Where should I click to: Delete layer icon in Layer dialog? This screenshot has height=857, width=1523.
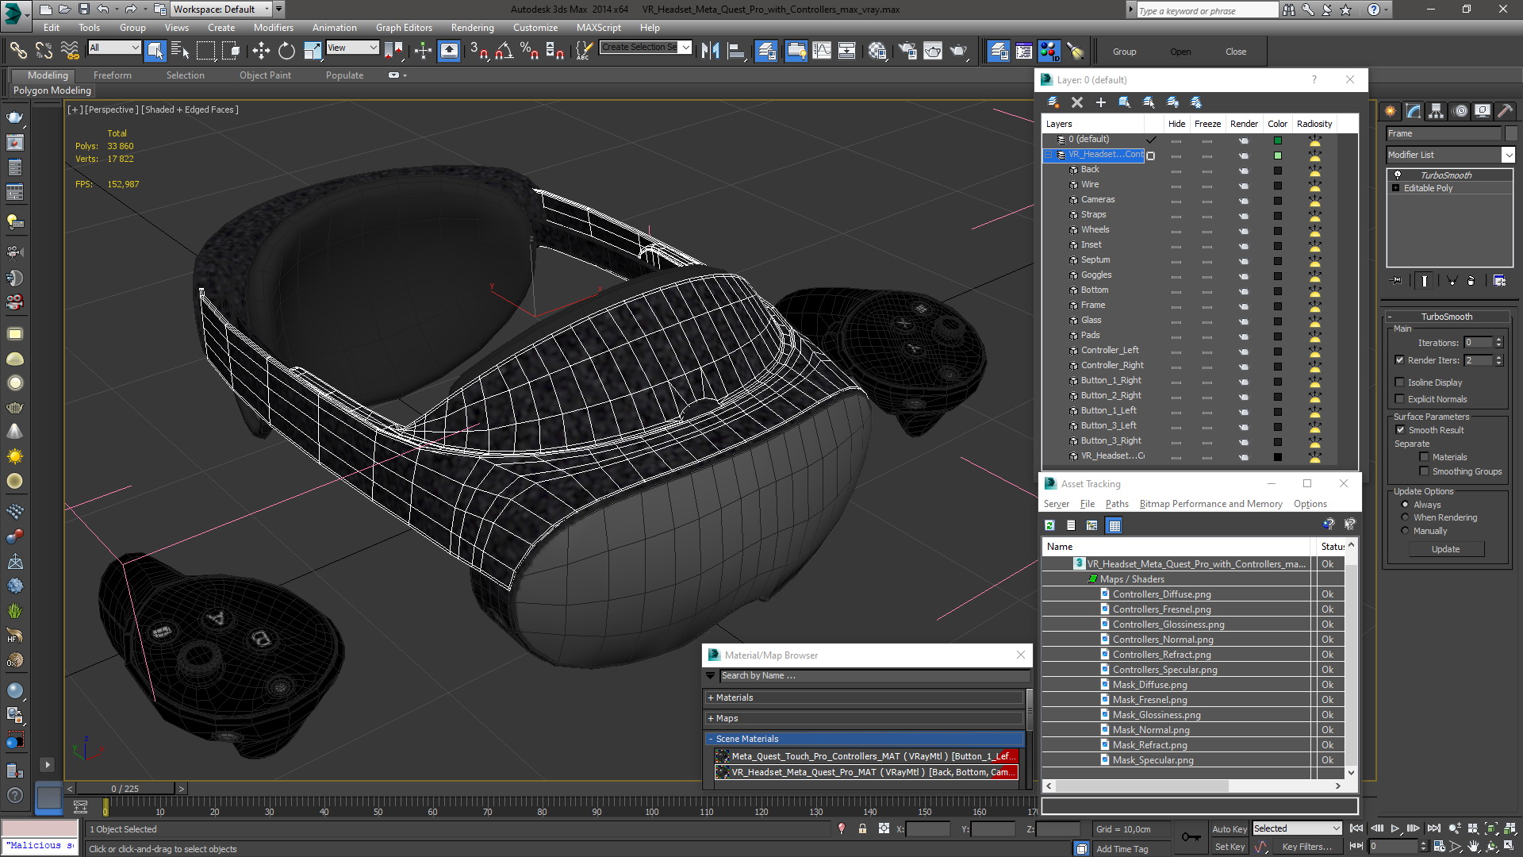pyautogui.click(x=1076, y=102)
